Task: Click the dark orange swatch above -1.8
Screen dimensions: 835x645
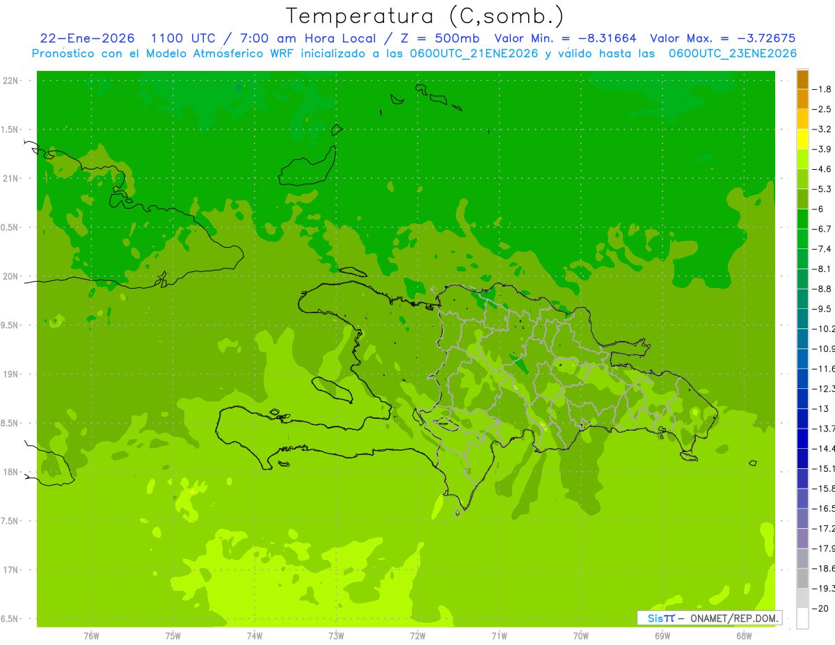Action: (x=802, y=80)
